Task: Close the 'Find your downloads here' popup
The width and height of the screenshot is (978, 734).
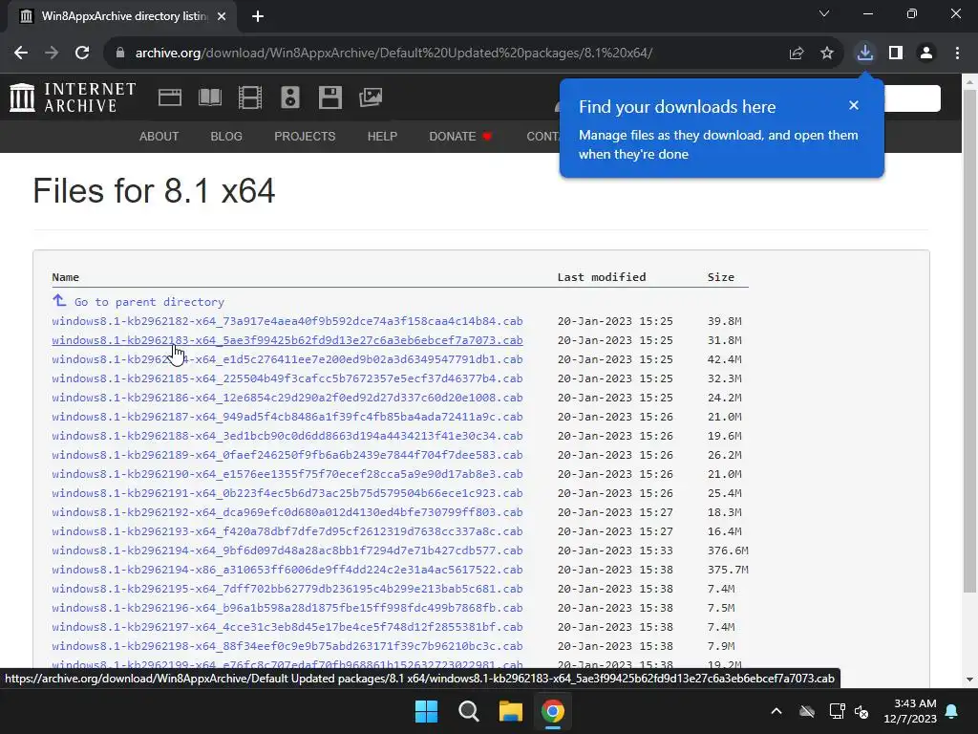Action: coord(854,105)
